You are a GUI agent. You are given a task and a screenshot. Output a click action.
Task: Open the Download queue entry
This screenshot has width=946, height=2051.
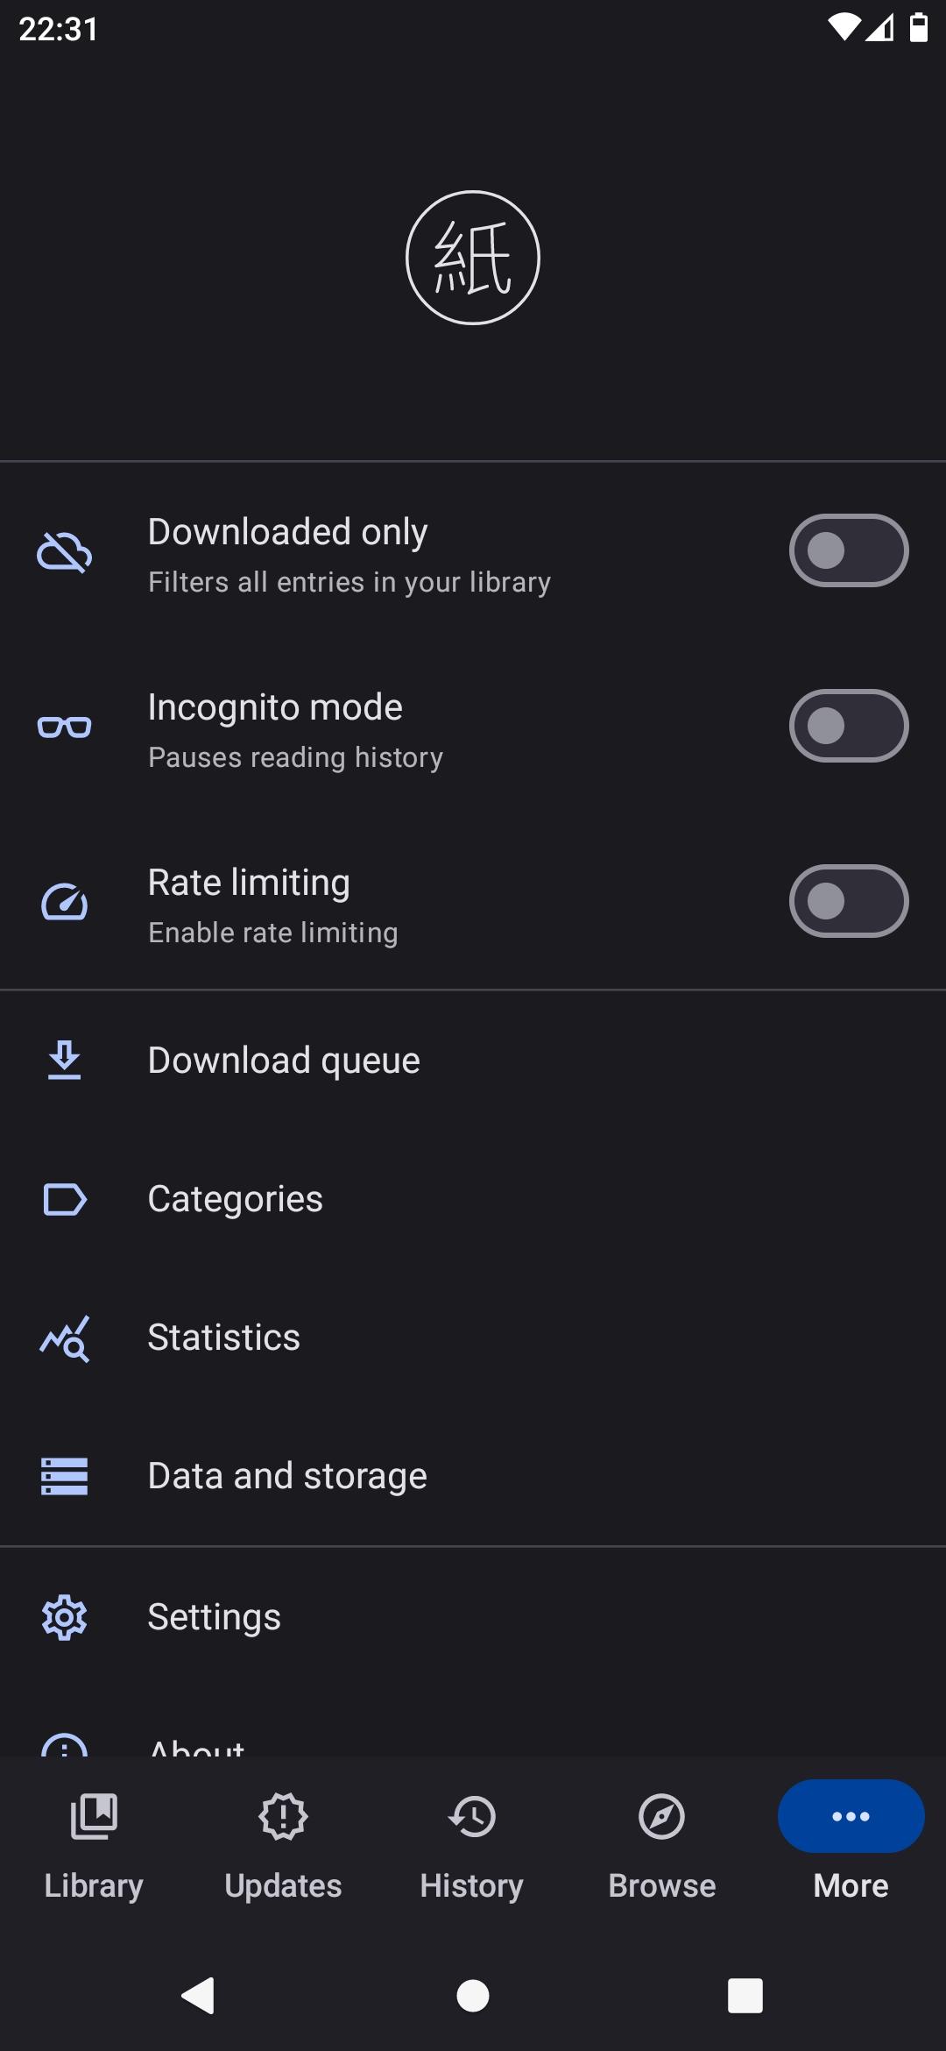pos(284,1061)
